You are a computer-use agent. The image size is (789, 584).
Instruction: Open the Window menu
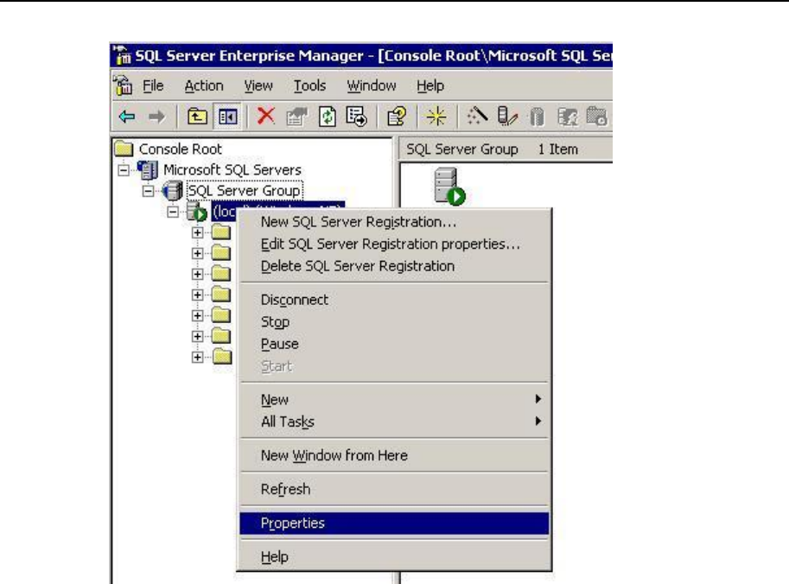pyautogui.click(x=372, y=86)
